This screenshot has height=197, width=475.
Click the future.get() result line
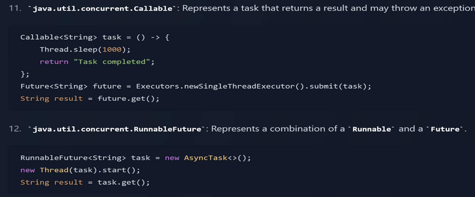(x=90, y=99)
